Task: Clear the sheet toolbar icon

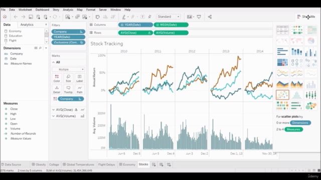Action: click(85, 17)
